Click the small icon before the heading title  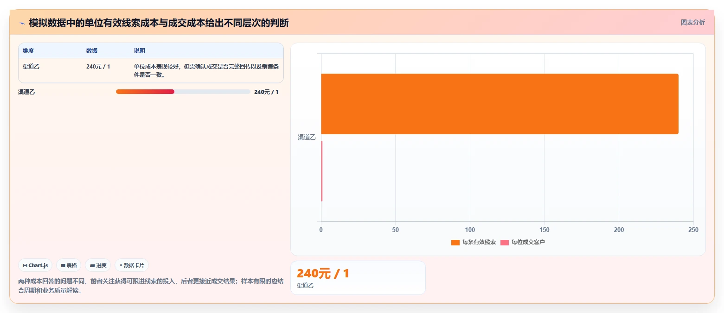(22, 23)
